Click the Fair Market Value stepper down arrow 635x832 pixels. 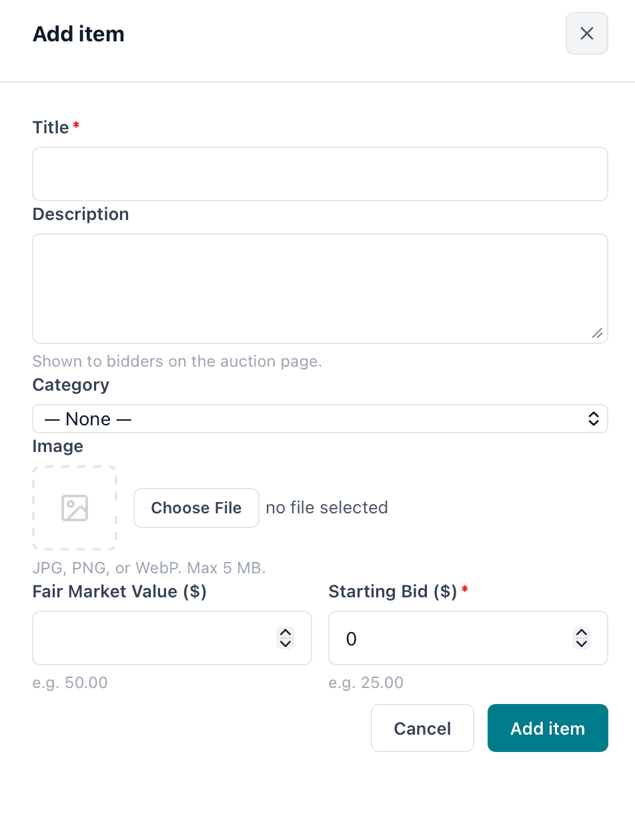point(285,643)
